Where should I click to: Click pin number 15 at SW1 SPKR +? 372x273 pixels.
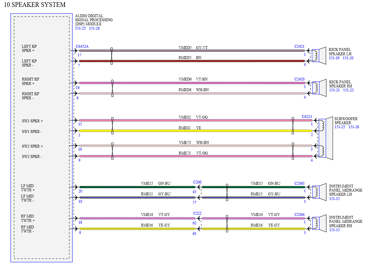click(x=80, y=124)
